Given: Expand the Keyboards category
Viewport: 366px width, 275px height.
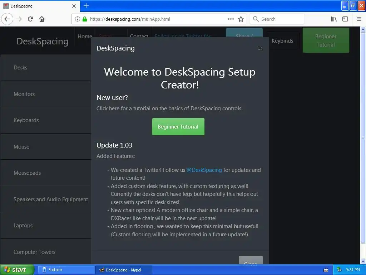Looking at the screenshot, I should (x=45, y=120).
